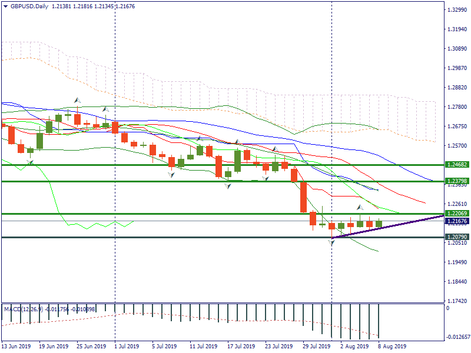Click the down fractal arrow below 17 Jul candle
The width and height of the screenshot is (471, 353).
(x=227, y=185)
